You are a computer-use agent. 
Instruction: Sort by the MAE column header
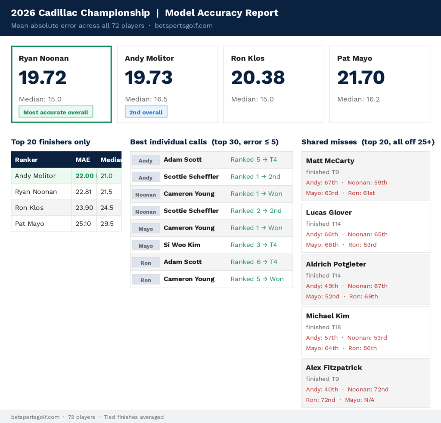point(84,160)
